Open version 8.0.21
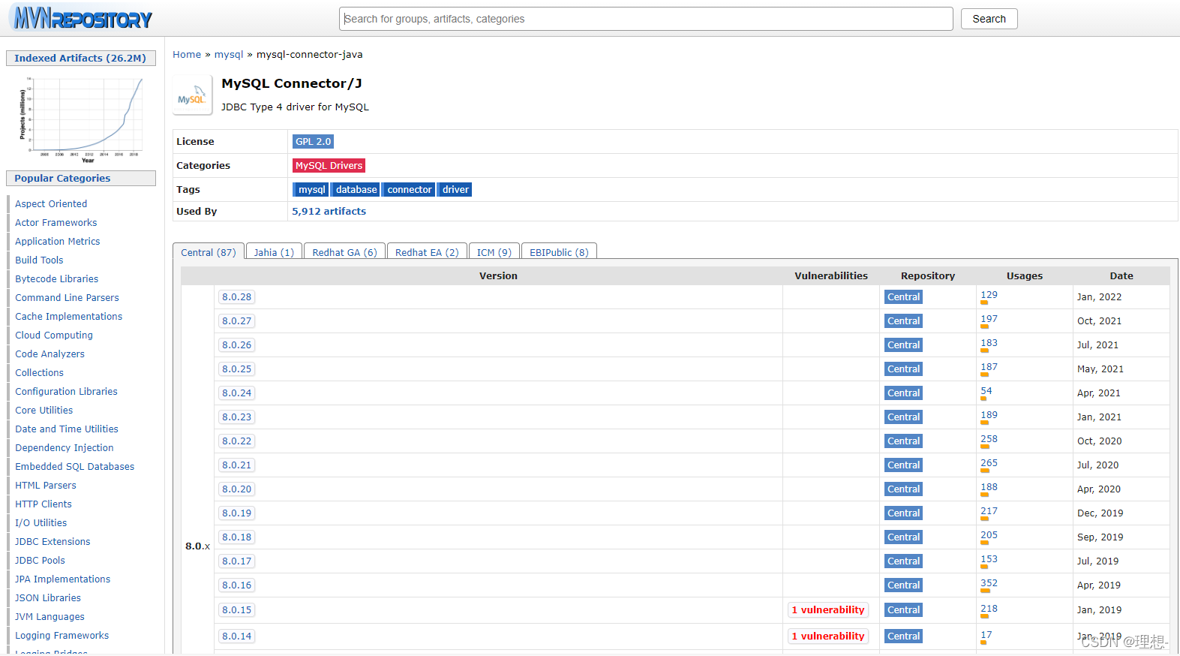1180x656 pixels. pyautogui.click(x=236, y=465)
